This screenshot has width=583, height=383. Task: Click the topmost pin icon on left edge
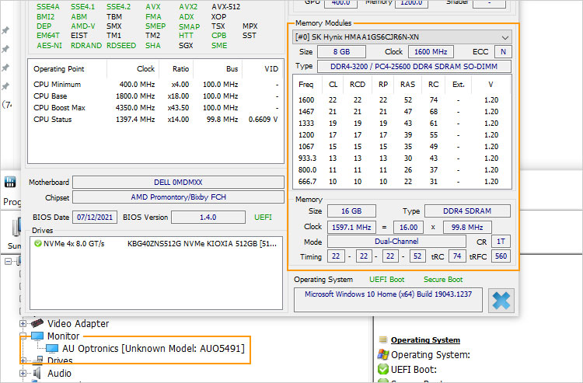click(6, 30)
